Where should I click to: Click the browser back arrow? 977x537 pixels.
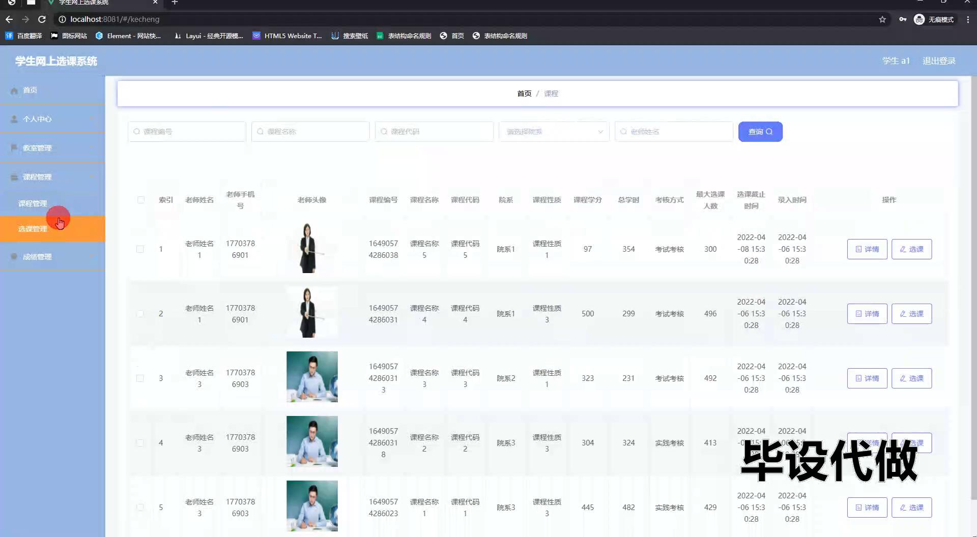tap(9, 19)
